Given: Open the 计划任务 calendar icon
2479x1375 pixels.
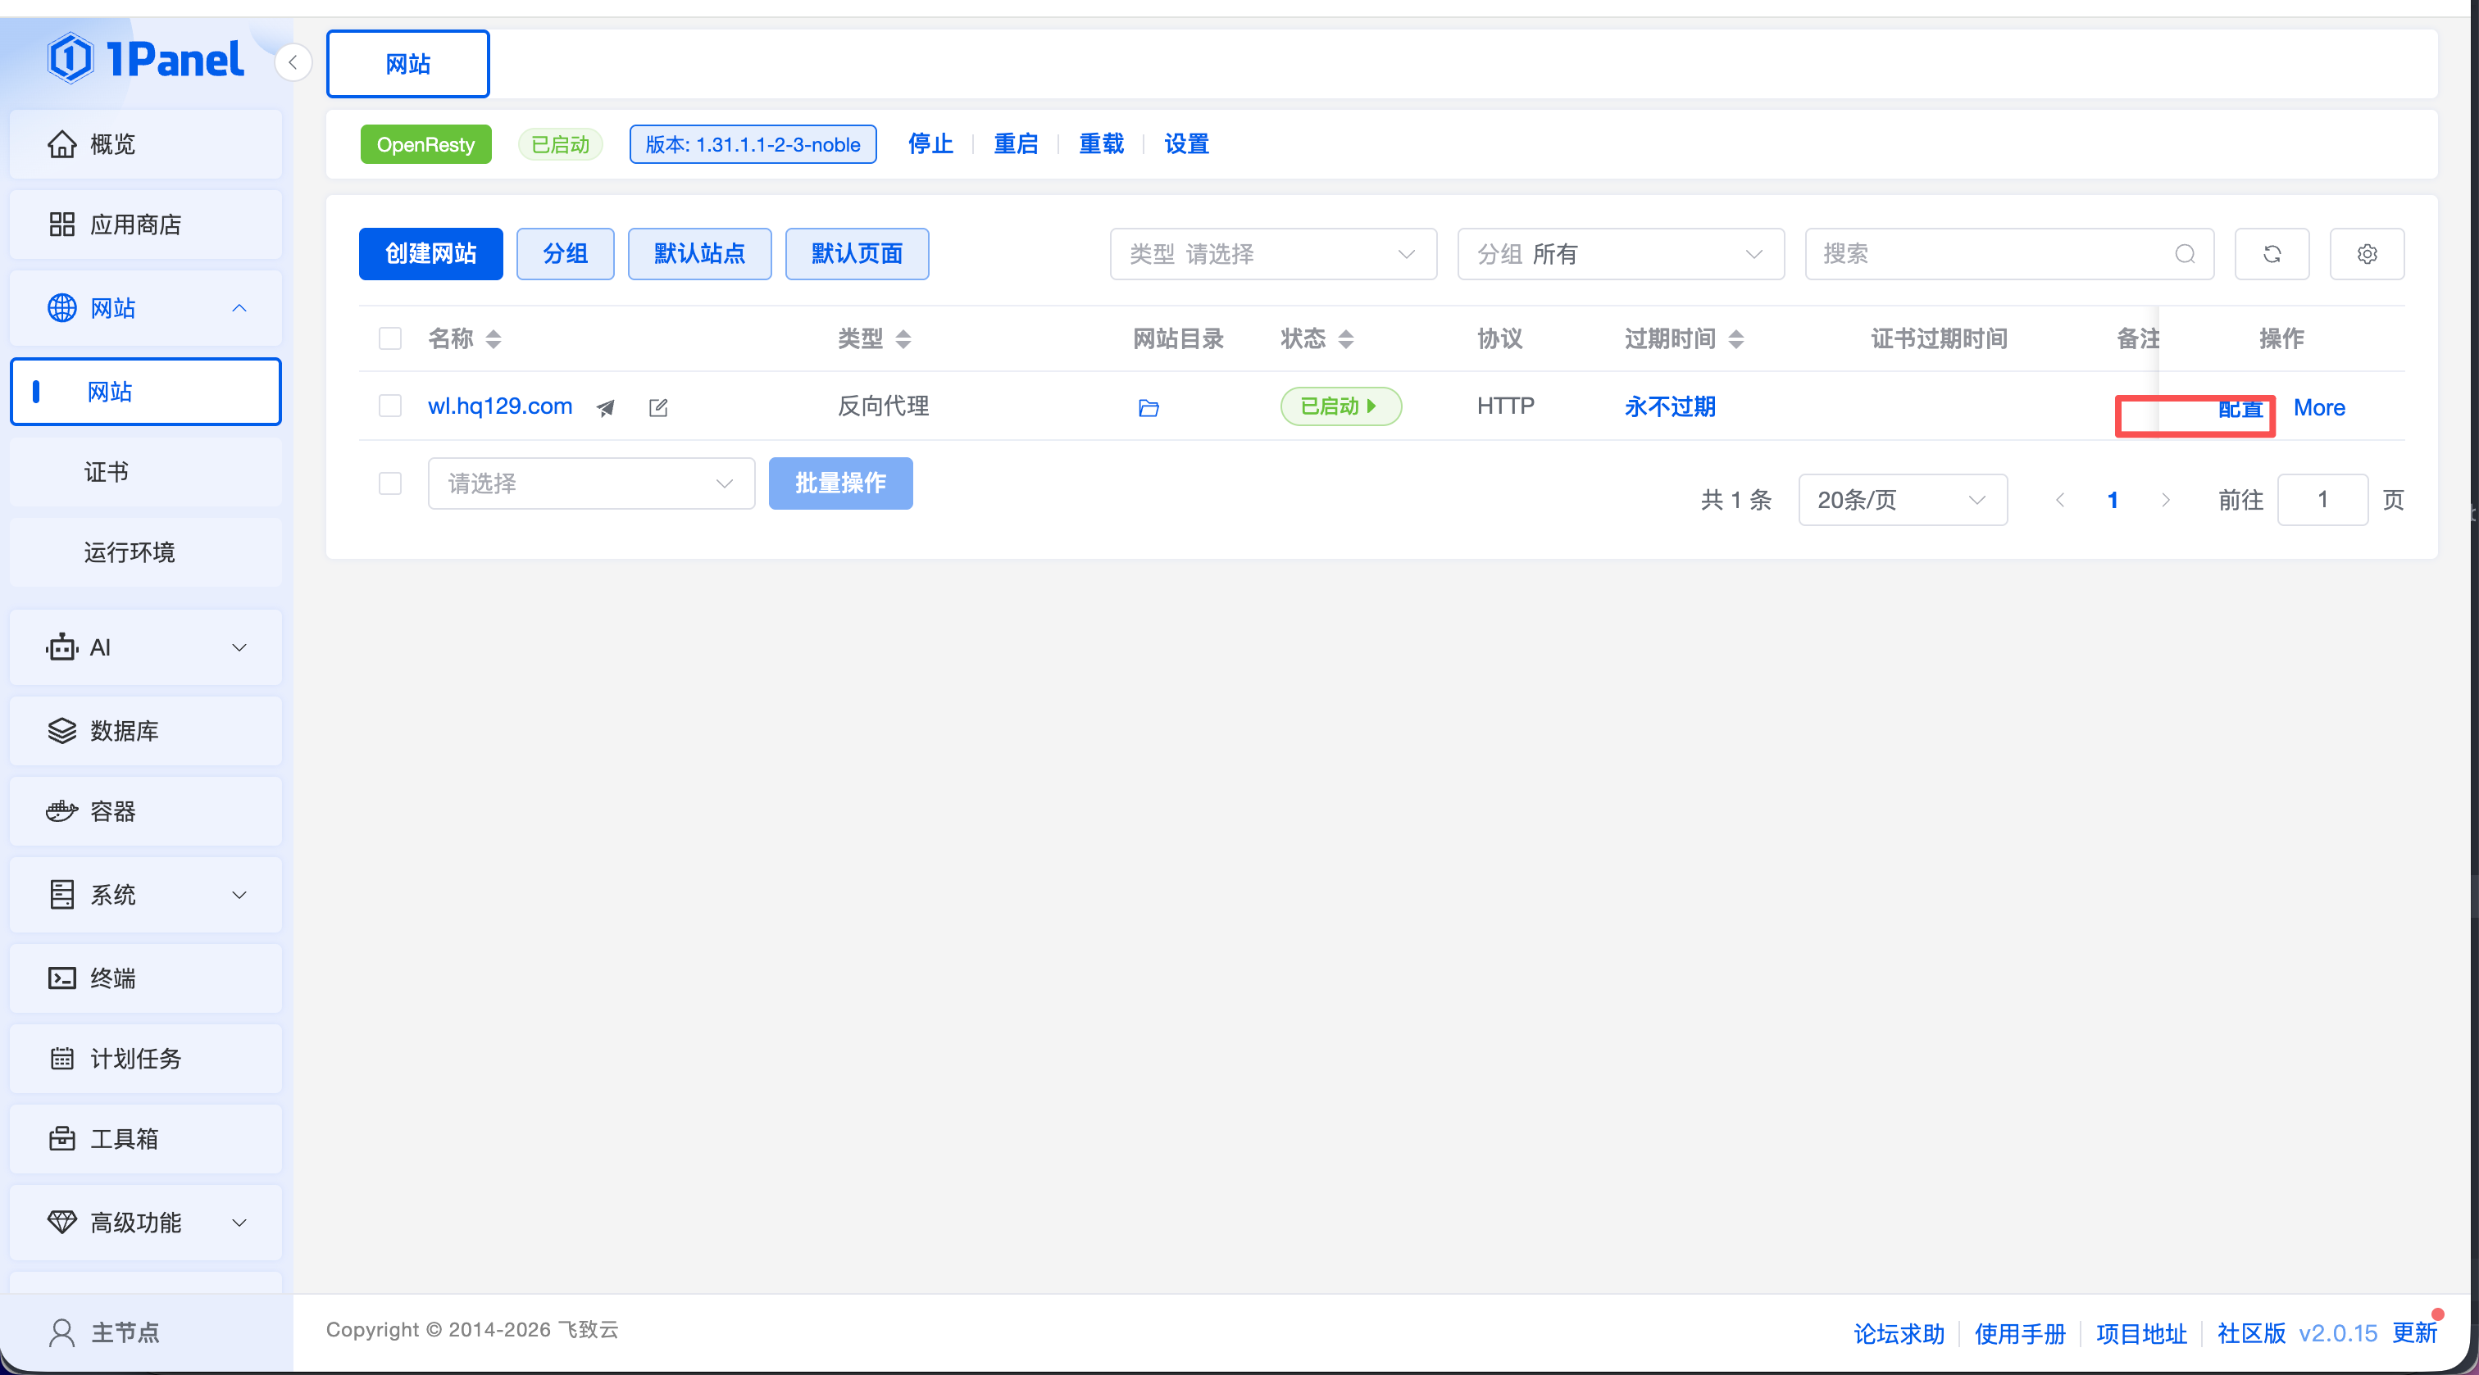Looking at the screenshot, I should tap(61, 1059).
